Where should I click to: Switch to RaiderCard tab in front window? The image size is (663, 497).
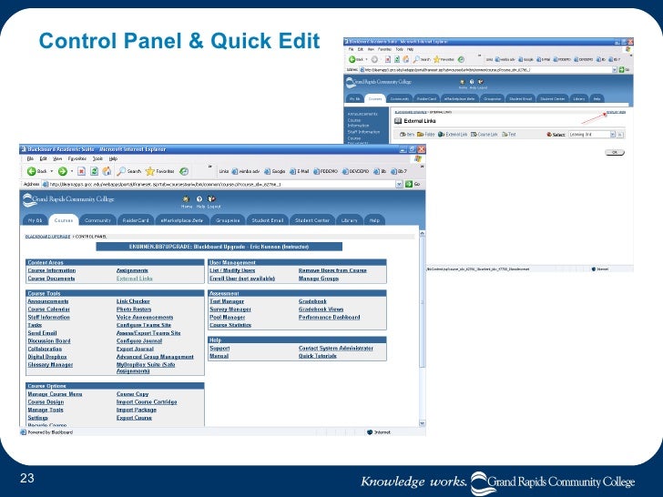point(136,220)
